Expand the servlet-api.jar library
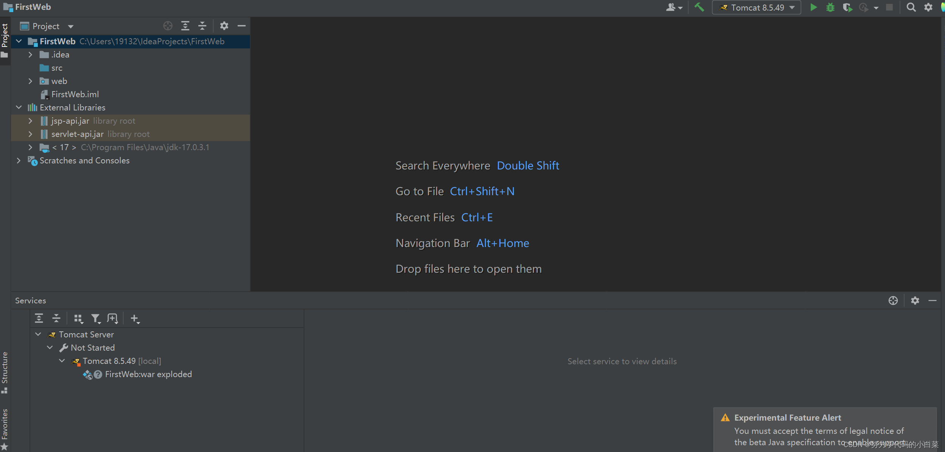The width and height of the screenshot is (945, 452). (x=31, y=134)
